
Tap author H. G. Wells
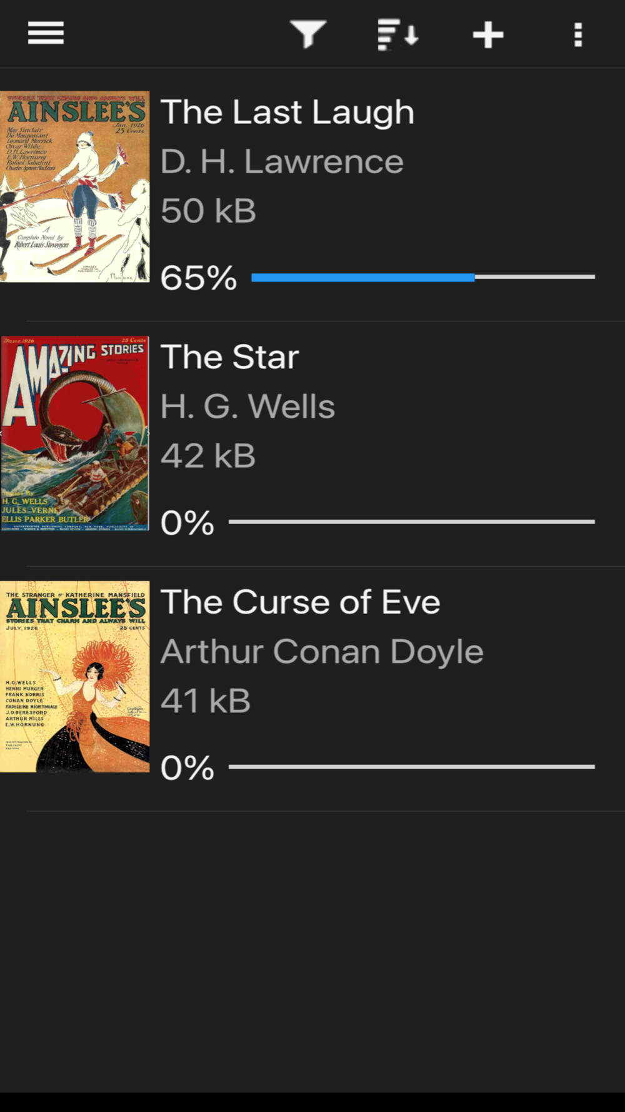[x=247, y=407]
